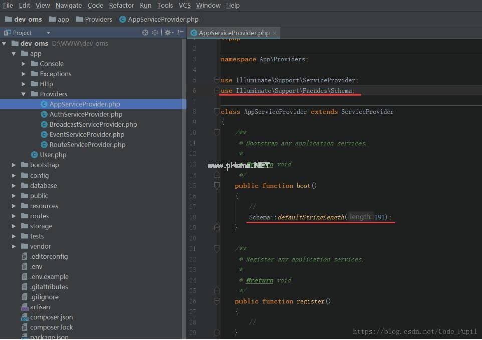Collapse the dev_oms root node arrow
482x340 pixels.
click(x=4, y=44)
